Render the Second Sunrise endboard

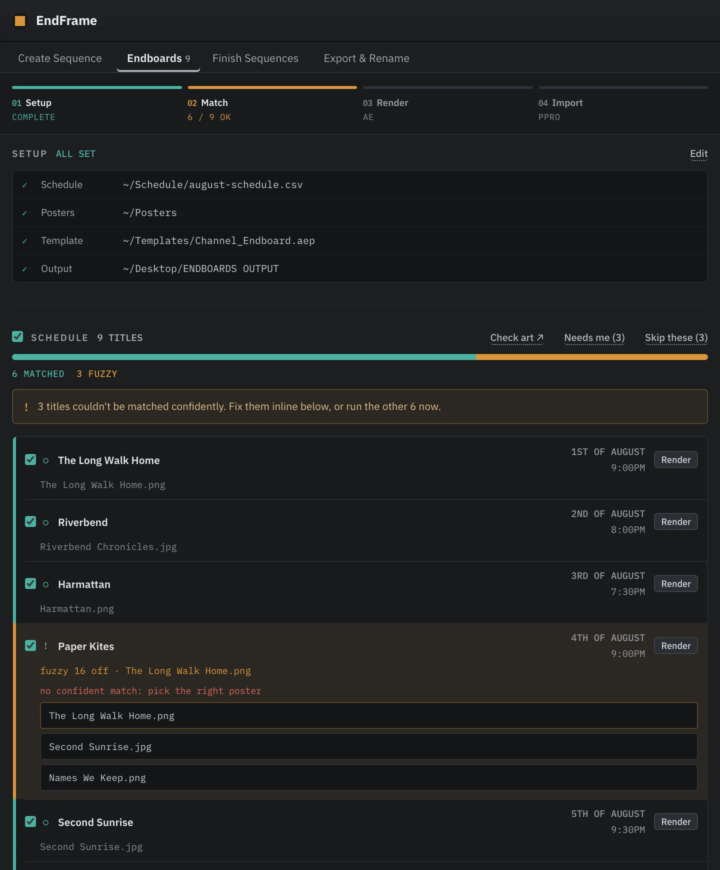(x=675, y=822)
